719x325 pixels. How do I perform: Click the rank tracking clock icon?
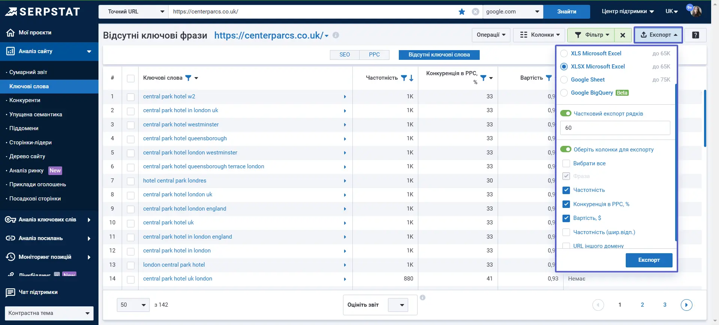[x=10, y=257]
